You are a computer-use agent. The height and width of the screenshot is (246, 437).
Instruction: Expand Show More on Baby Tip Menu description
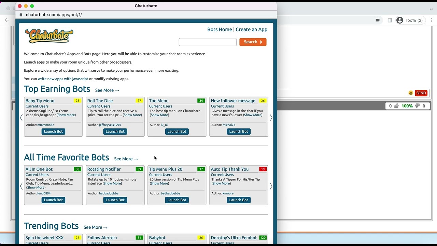pos(66,115)
